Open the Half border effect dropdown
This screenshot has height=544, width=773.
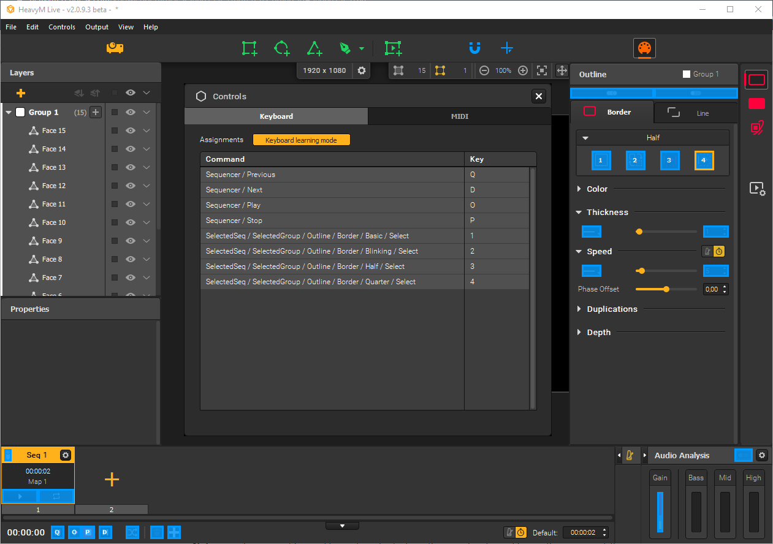pos(653,138)
